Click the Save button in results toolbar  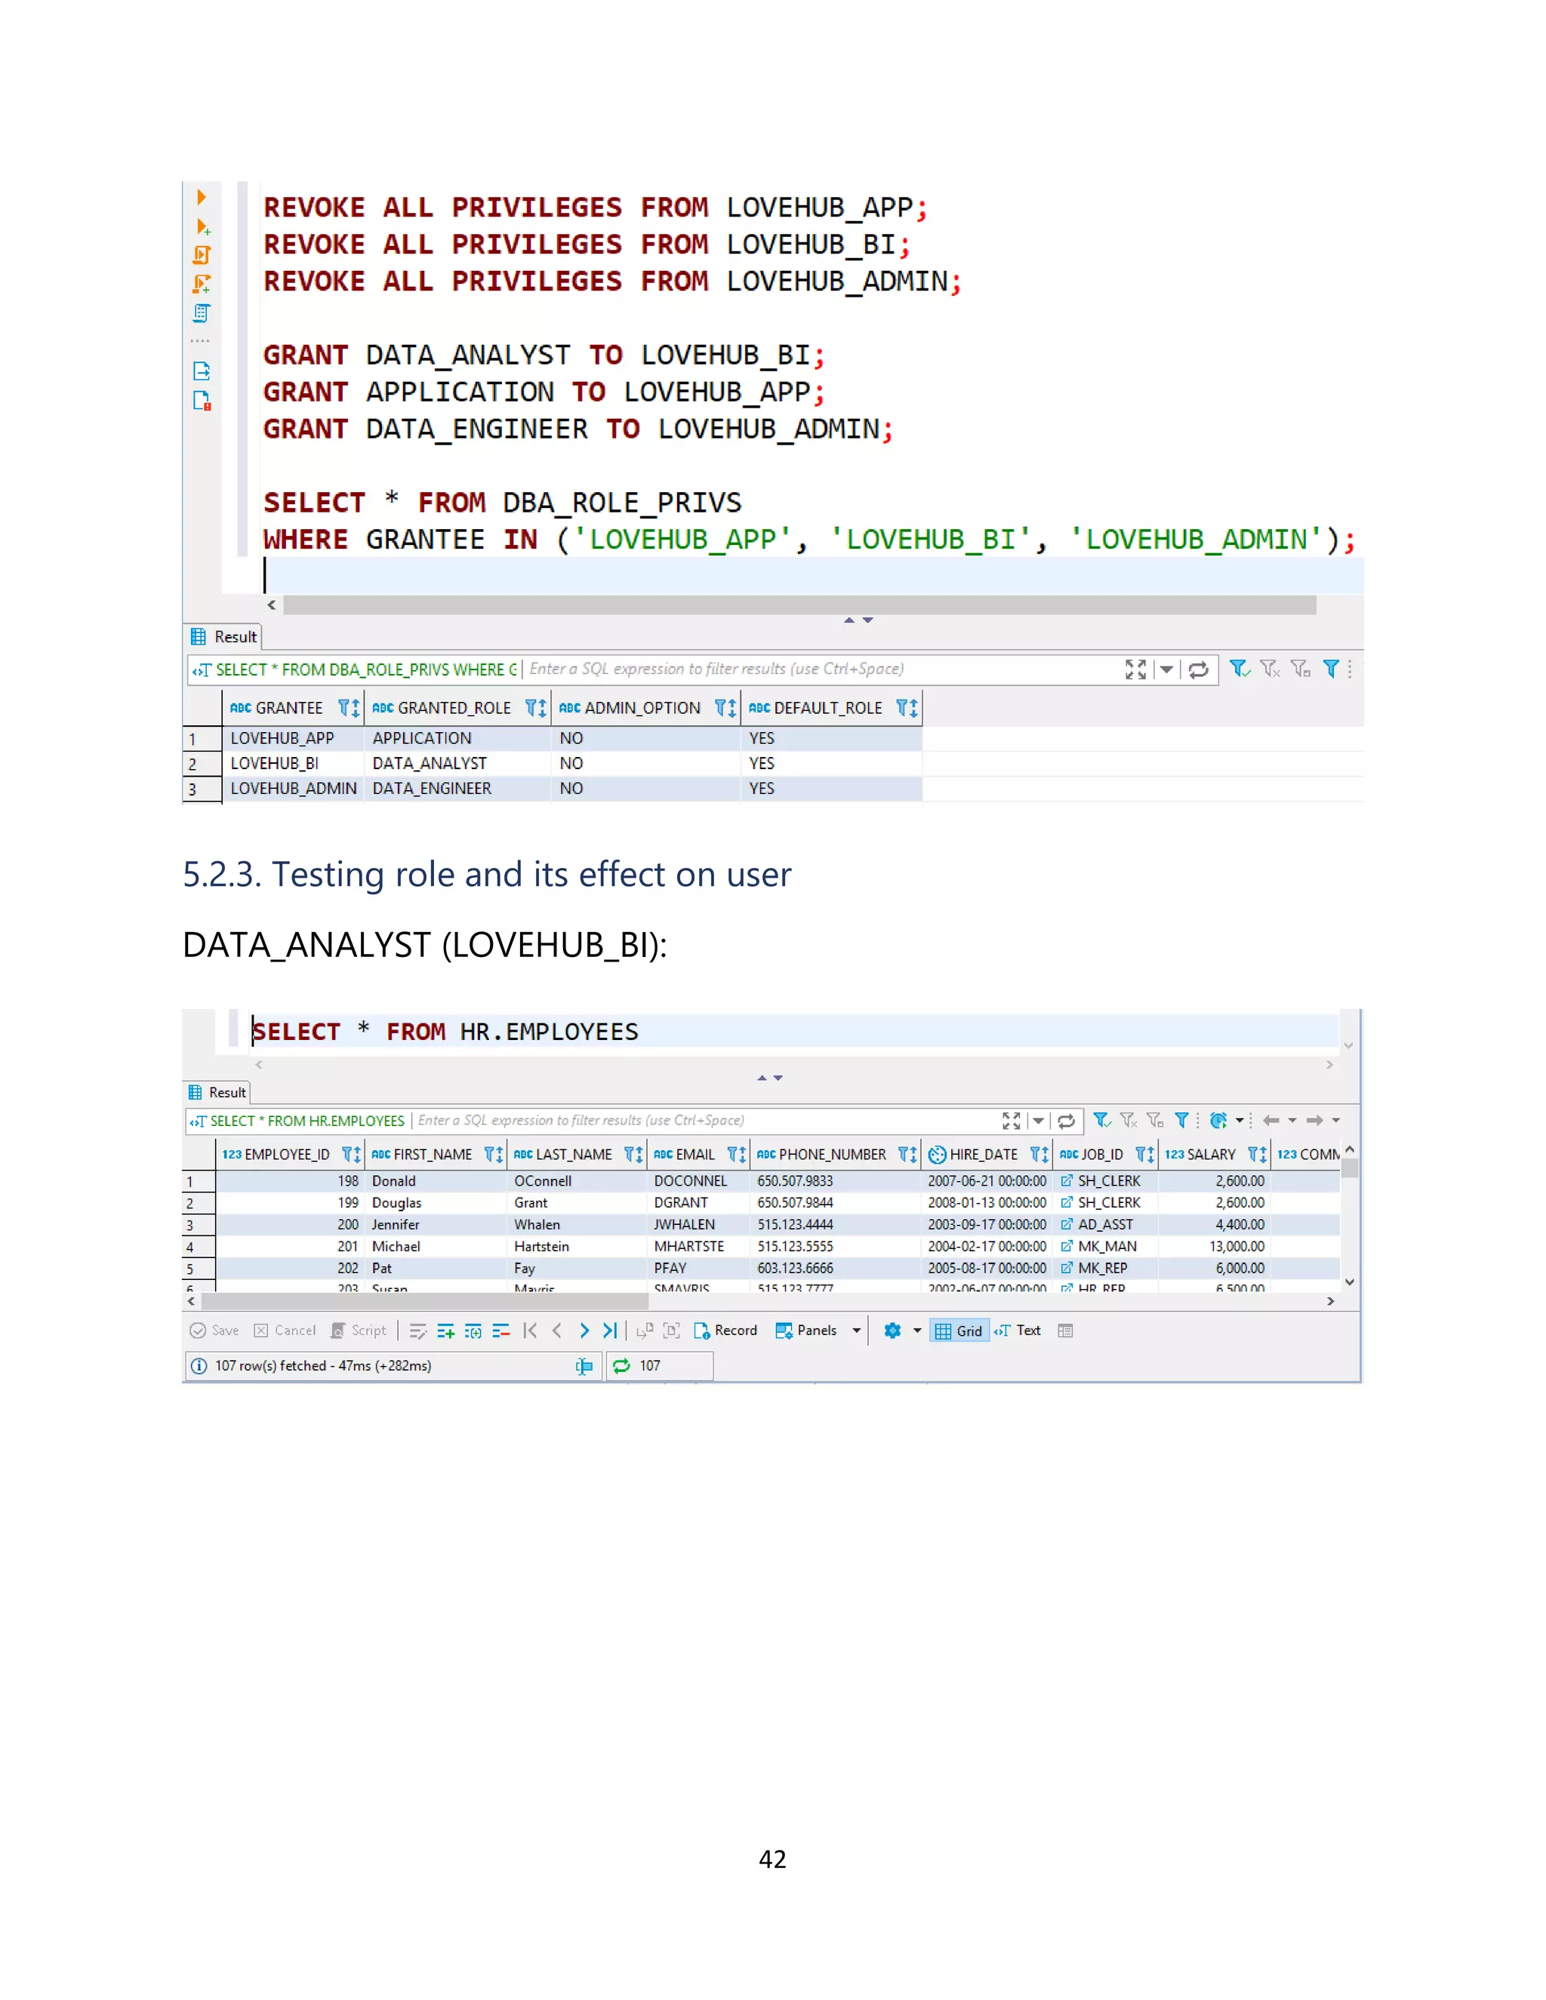click(x=214, y=1331)
